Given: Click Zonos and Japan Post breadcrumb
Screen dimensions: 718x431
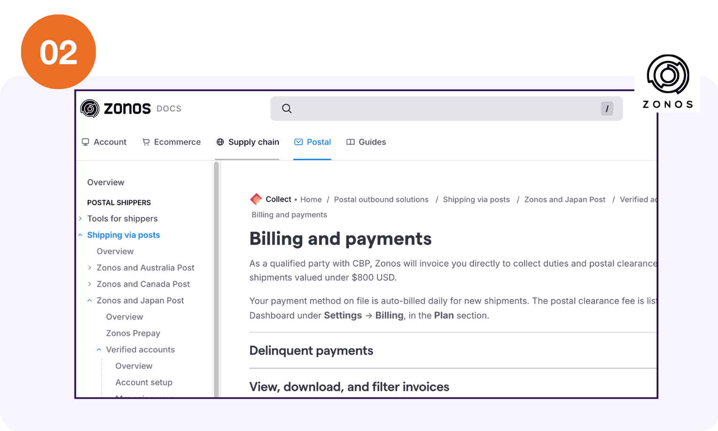Looking at the screenshot, I should (565, 200).
